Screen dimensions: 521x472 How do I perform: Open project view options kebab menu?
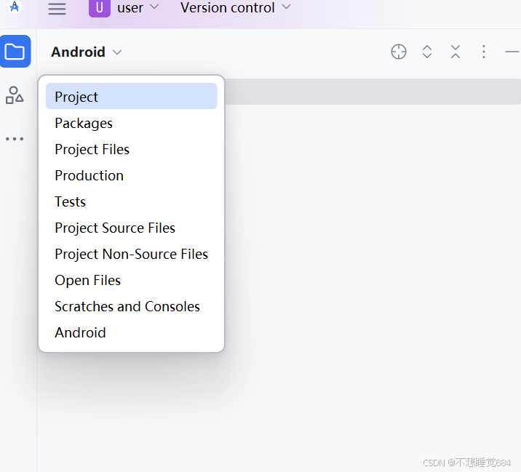pos(483,52)
